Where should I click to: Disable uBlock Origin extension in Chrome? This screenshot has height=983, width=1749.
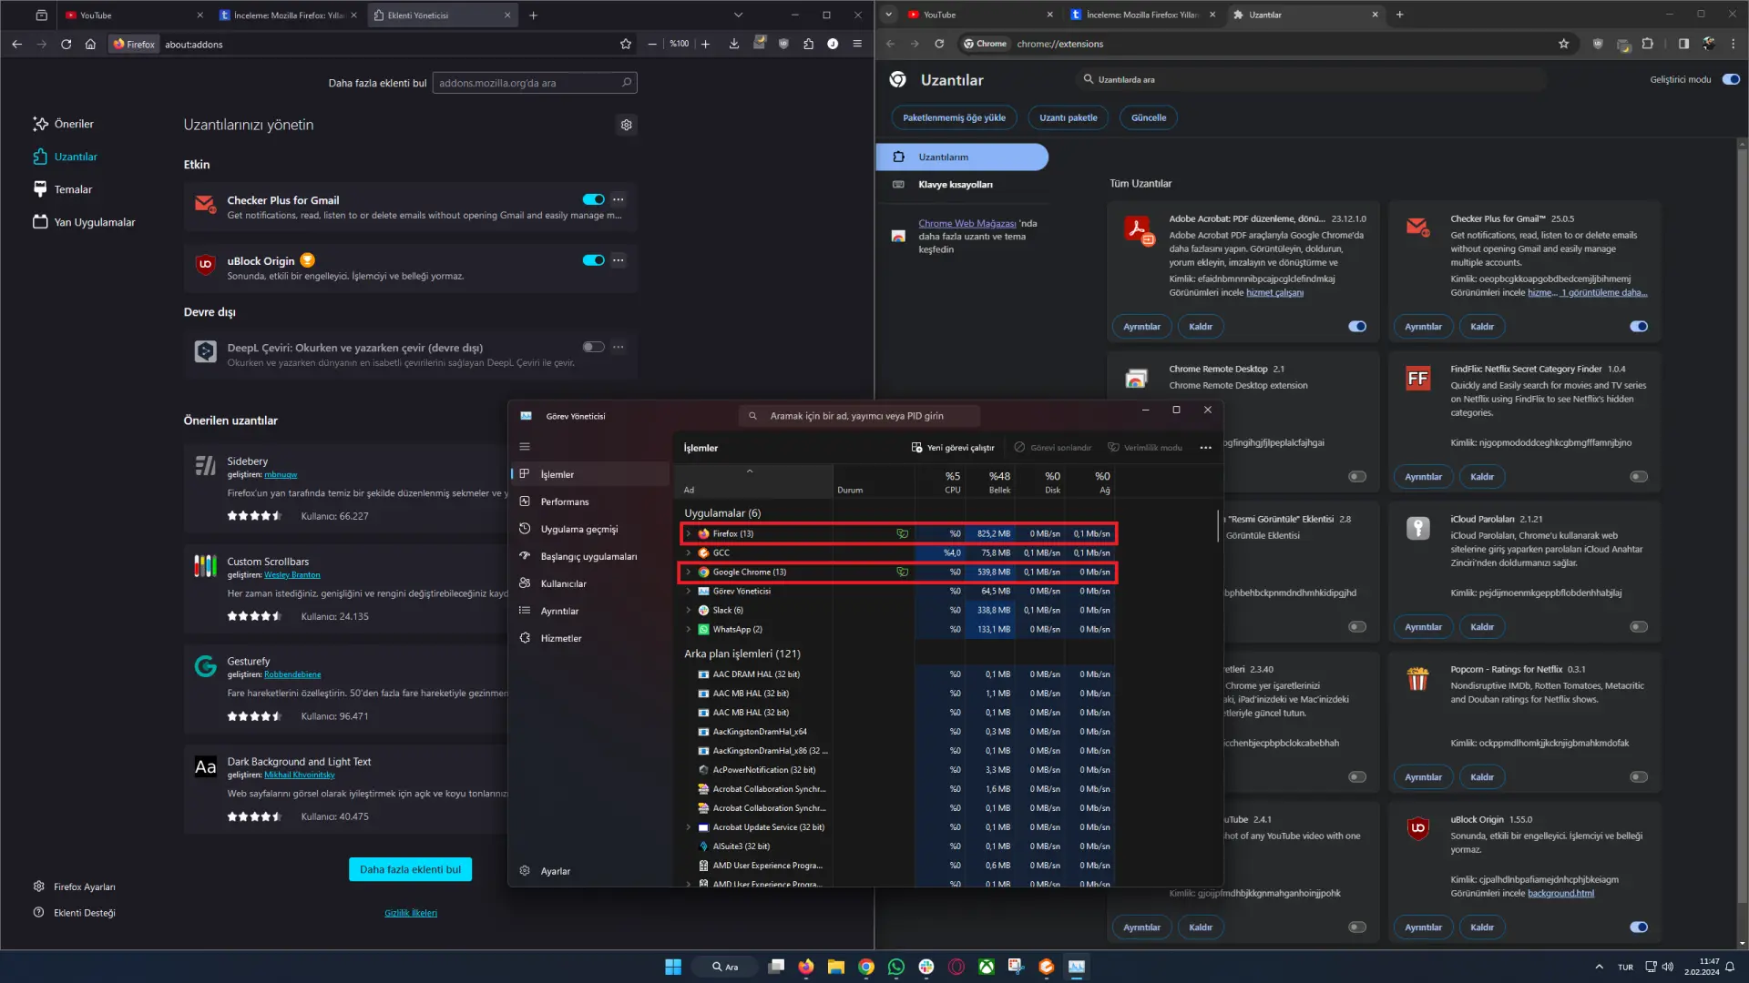[x=1639, y=927]
